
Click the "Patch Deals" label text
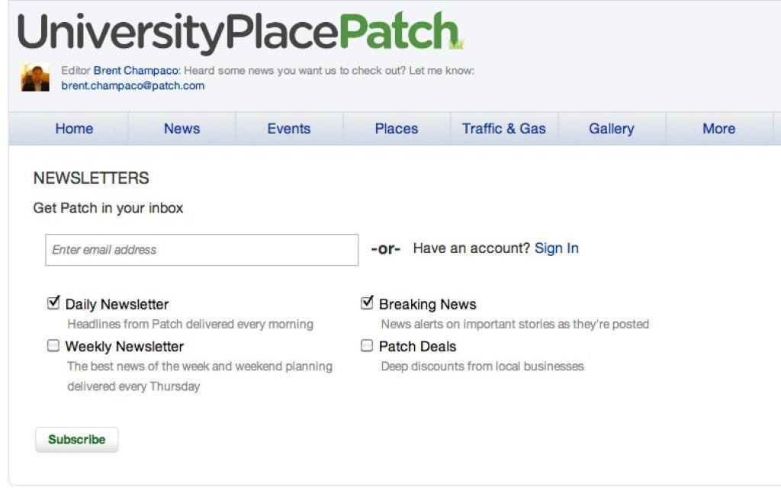[417, 347]
